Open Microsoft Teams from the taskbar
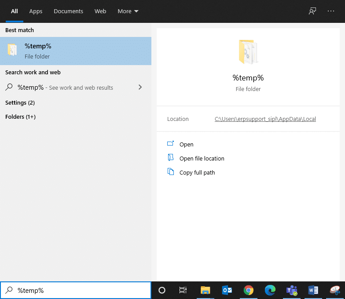This screenshot has height=299, width=345. pyautogui.click(x=291, y=290)
